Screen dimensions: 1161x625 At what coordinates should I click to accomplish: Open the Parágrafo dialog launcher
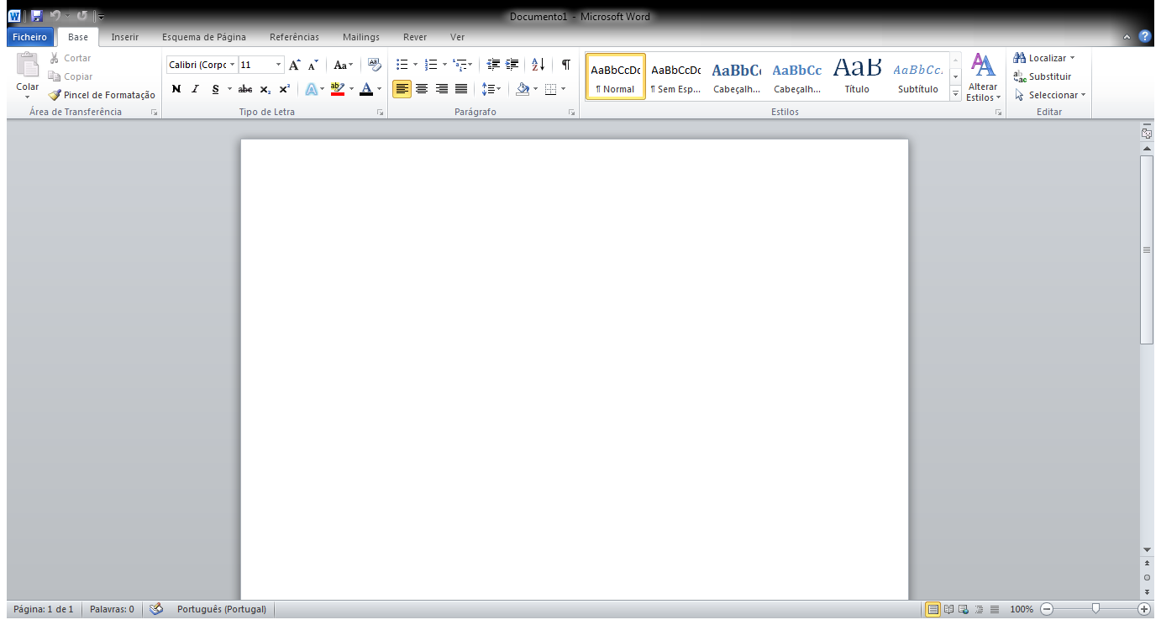(x=572, y=112)
